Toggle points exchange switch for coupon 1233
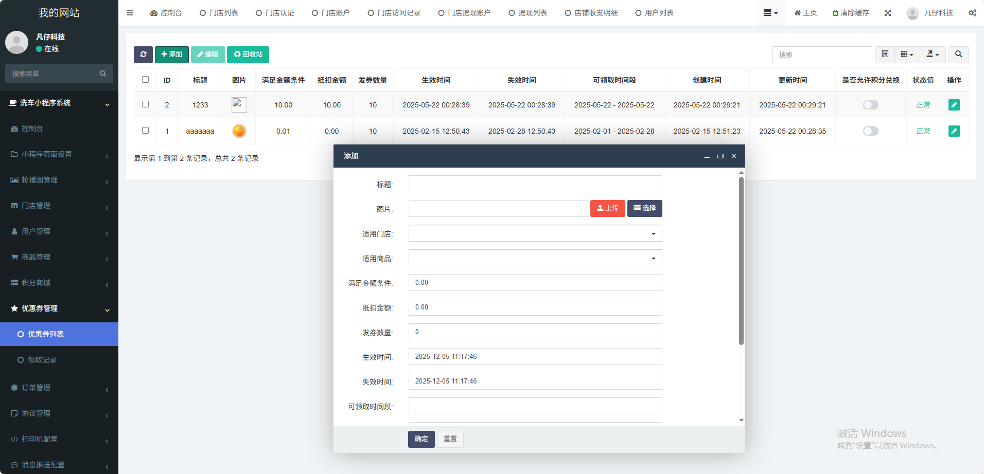984x474 pixels. click(870, 105)
